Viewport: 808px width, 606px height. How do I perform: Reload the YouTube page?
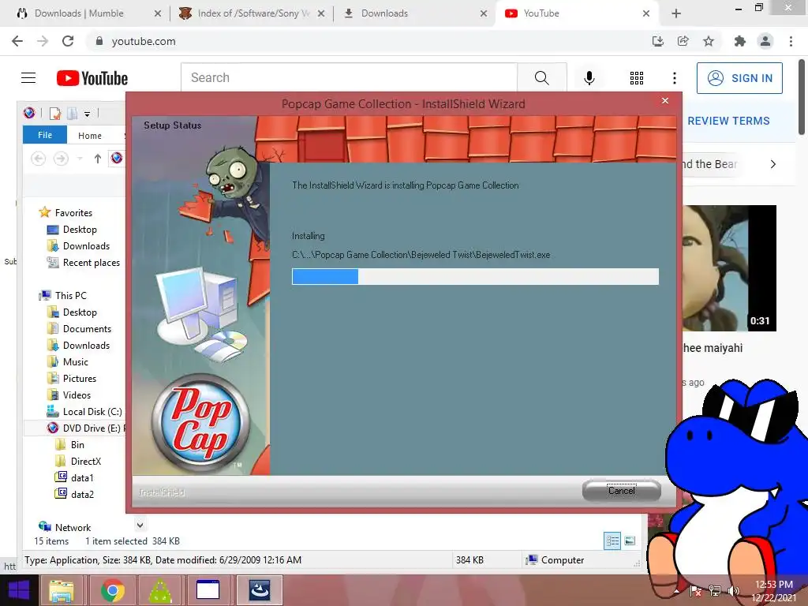(x=68, y=41)
